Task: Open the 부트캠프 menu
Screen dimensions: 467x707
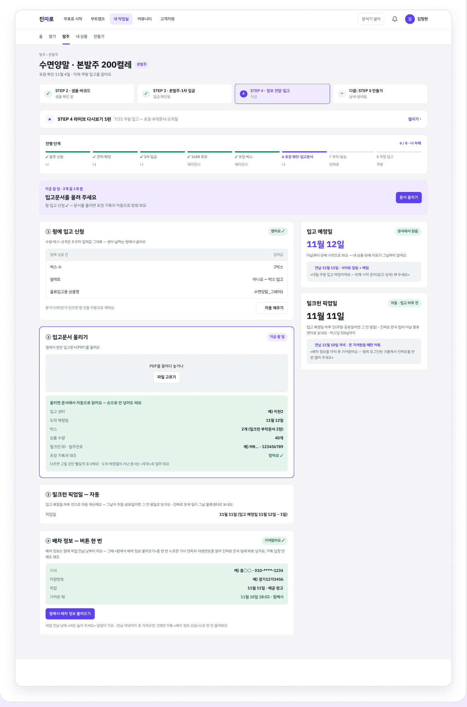Action: point(98,19)
